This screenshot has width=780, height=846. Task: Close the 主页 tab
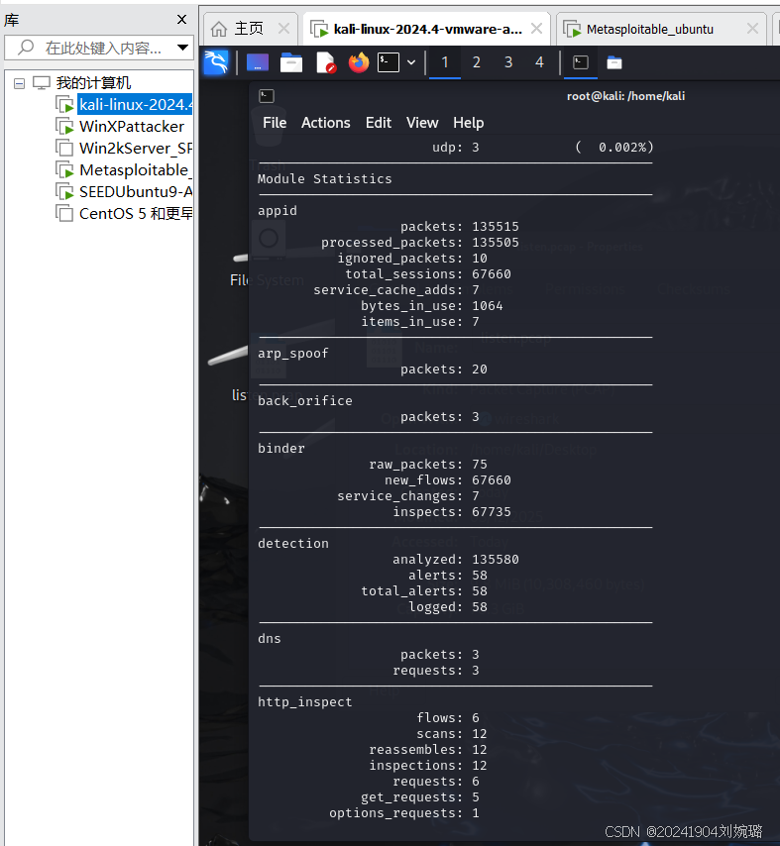click(283, 29)
